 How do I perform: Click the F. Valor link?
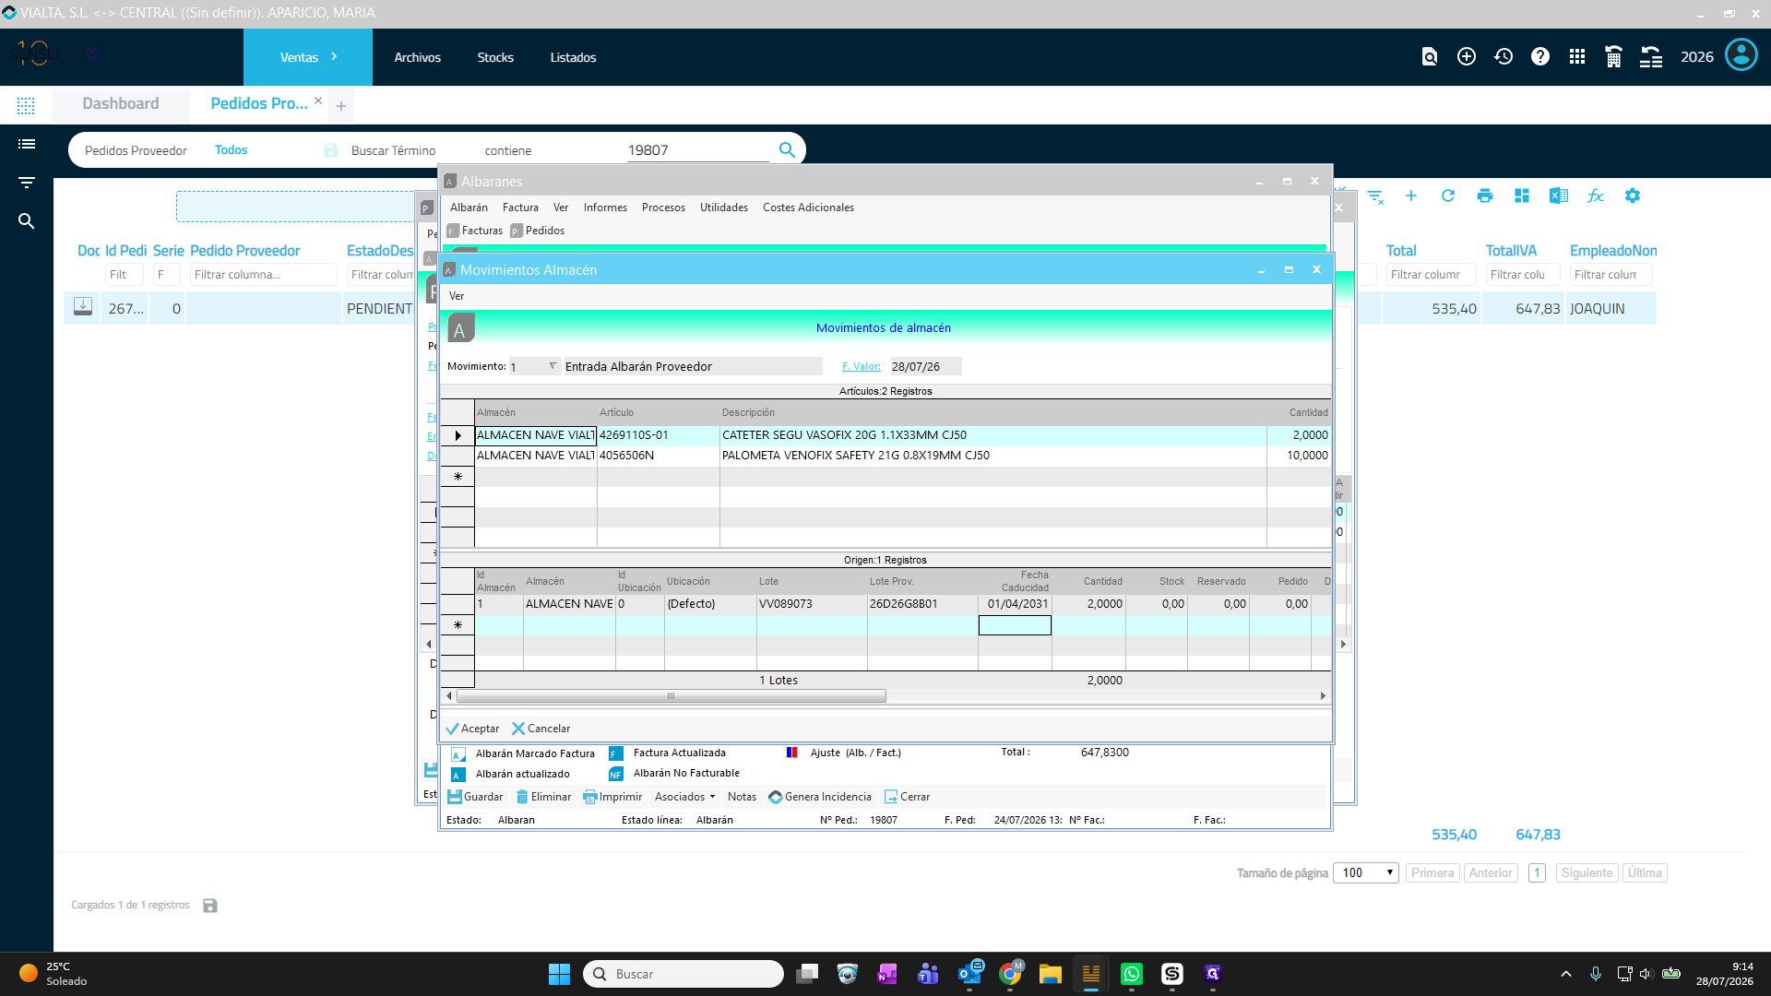tap(861, 366)
